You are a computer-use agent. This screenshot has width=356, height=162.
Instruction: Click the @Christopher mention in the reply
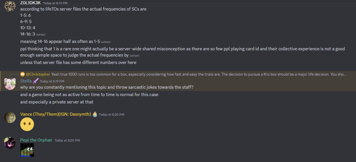point(38,74)
